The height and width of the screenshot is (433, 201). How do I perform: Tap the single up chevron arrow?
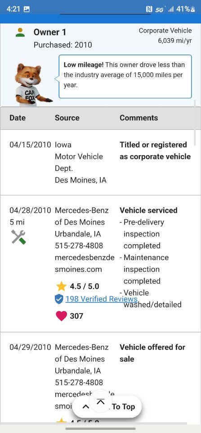click(x=85, y=406)
